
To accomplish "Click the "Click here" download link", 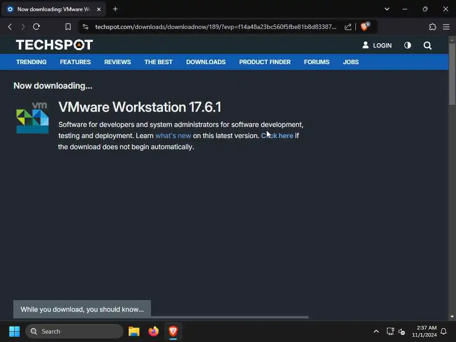I will pyautogui.click(x=277, y=136).
